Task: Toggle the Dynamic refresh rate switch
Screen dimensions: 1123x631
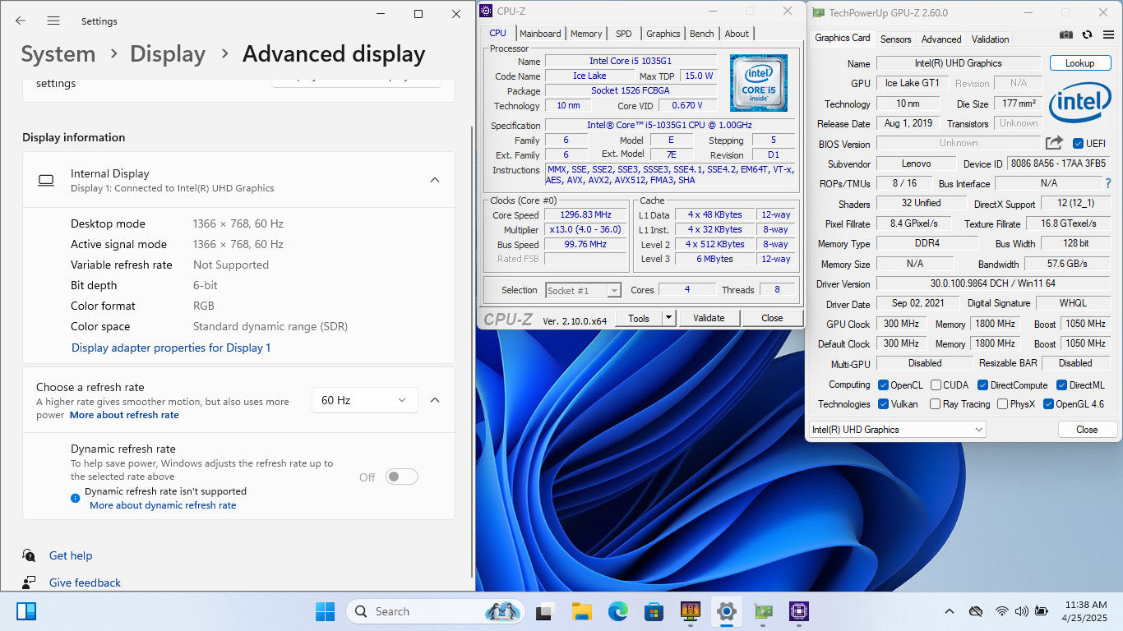Action: [x=402, y=477]
